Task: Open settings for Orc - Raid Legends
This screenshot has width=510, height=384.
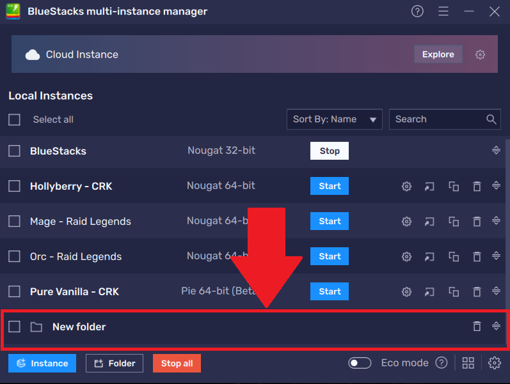Action: pyautogui.click(x=406, y=256)
